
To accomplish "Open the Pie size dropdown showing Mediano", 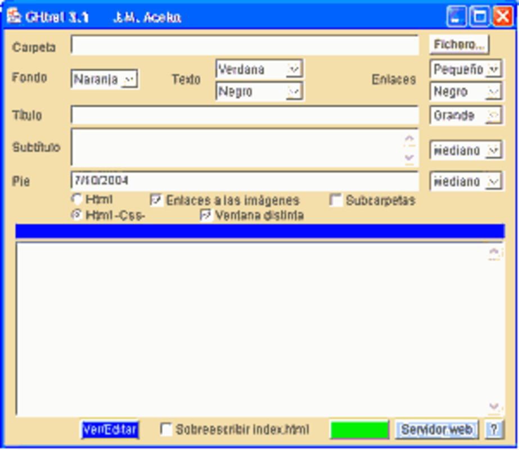I will point(466,181).
